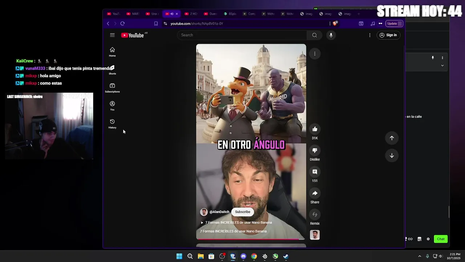Open the browser Update menu button

pyautogui.click(x=395, y=24)
